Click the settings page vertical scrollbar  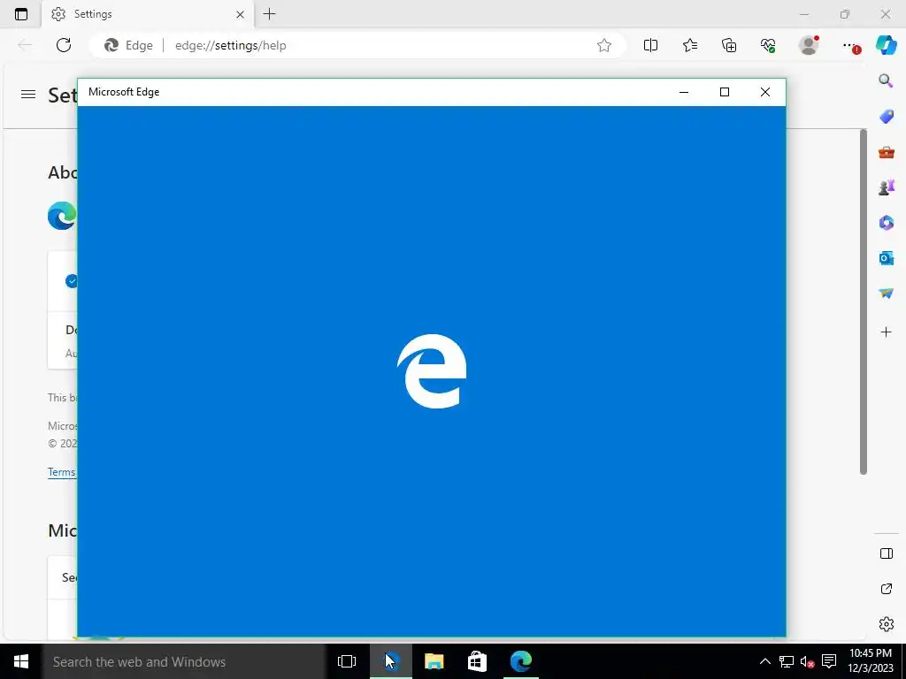pos(864,301)
